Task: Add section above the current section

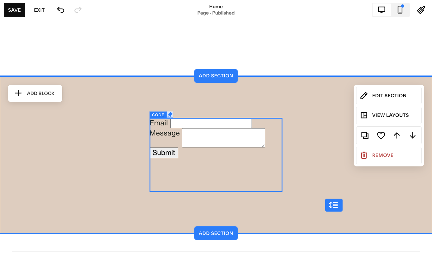Action: [x=216, y=76]
